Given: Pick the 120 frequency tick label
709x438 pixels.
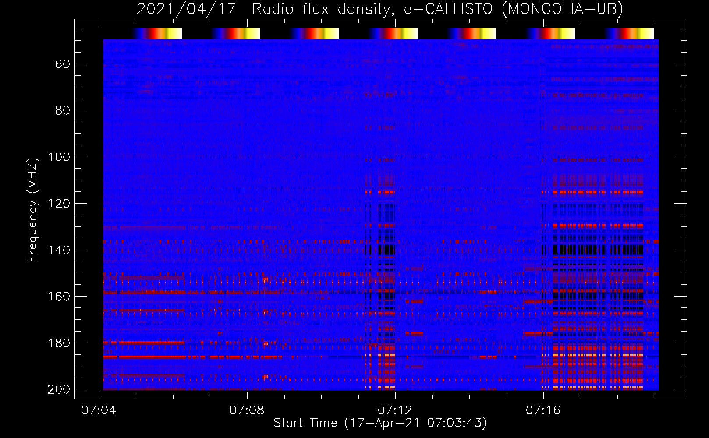Looking at the screenshot, I should coord(59,204).
